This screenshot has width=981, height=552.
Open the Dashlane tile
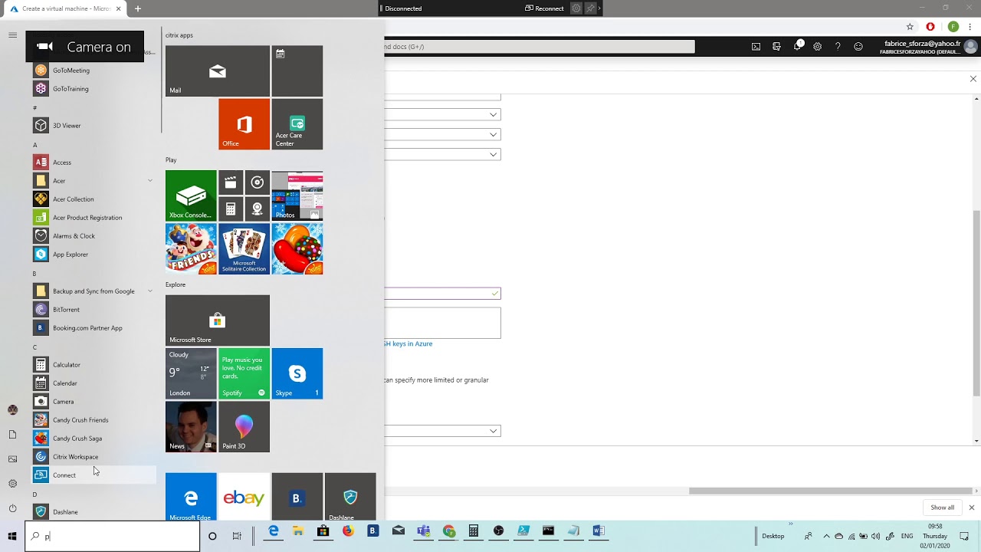click(x=350, y=497)
